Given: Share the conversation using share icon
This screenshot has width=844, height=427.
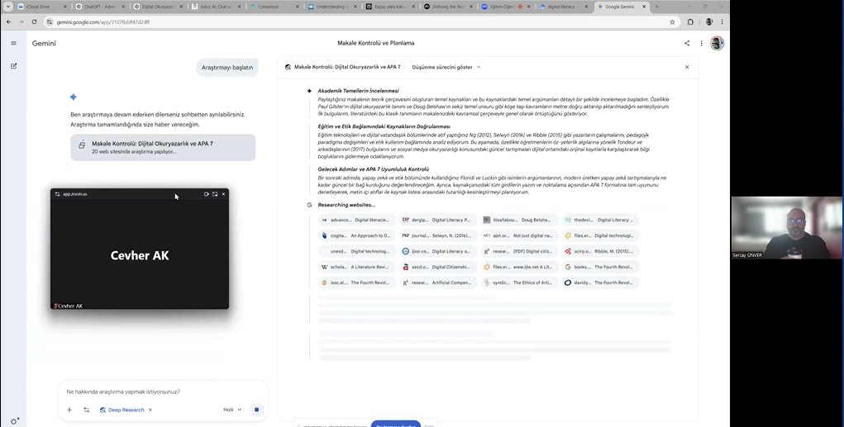Looking at the screenshot, I should (687, 43).
